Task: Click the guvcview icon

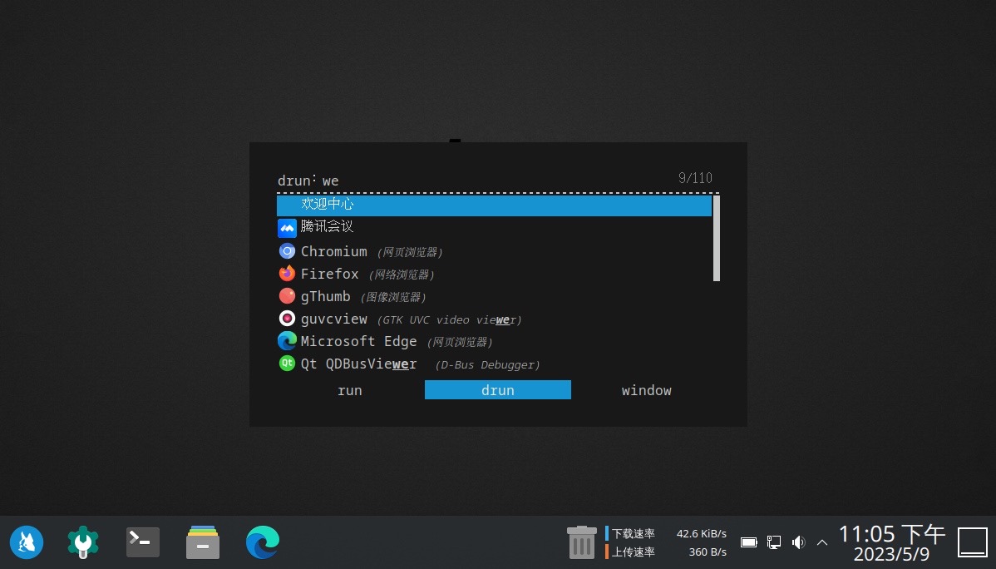Action: coord(287,319)
